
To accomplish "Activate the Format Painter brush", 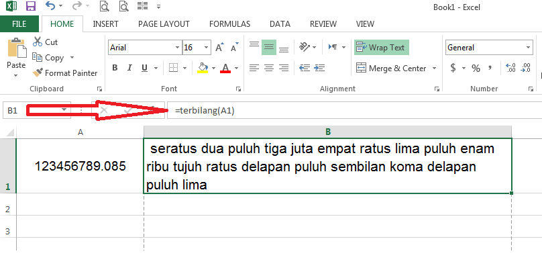I will (38, 73).
